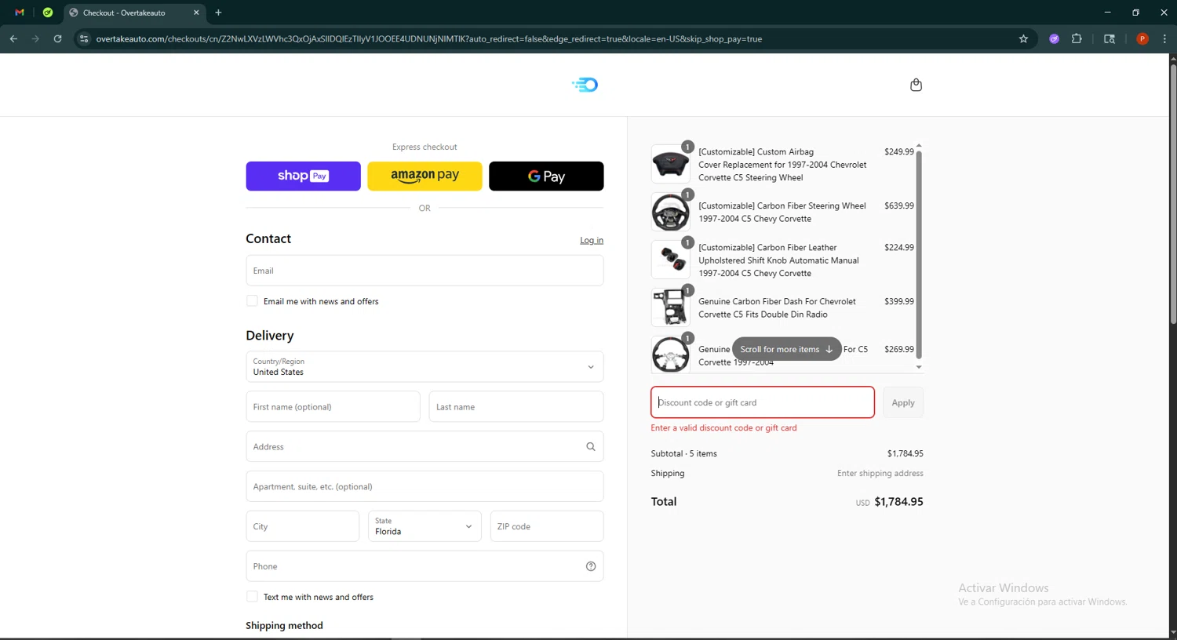The width and height of the screenshot is (1177, 640).
Task: Focus the First name (optional) field
Action: (x=333, y=407)
